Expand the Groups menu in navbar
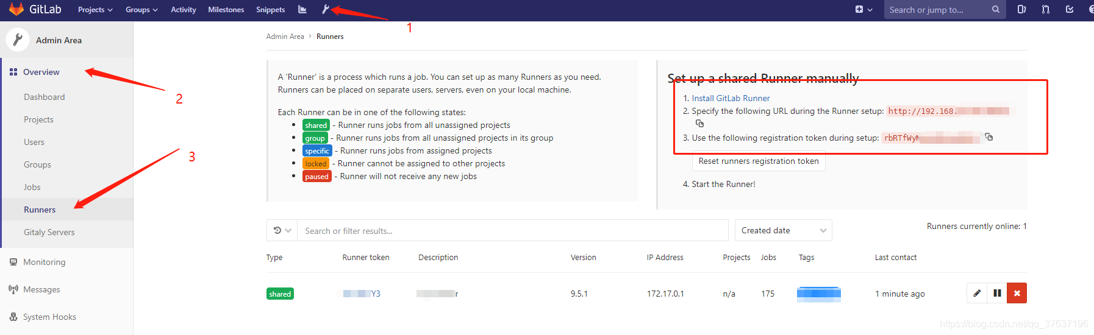1094x335 pixels. [x=141, y=9]
